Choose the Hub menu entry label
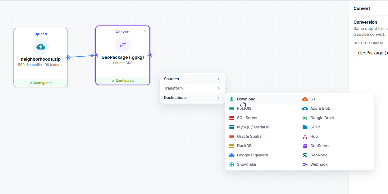This screenshot has height=194, width=388. tap(314, 136)
